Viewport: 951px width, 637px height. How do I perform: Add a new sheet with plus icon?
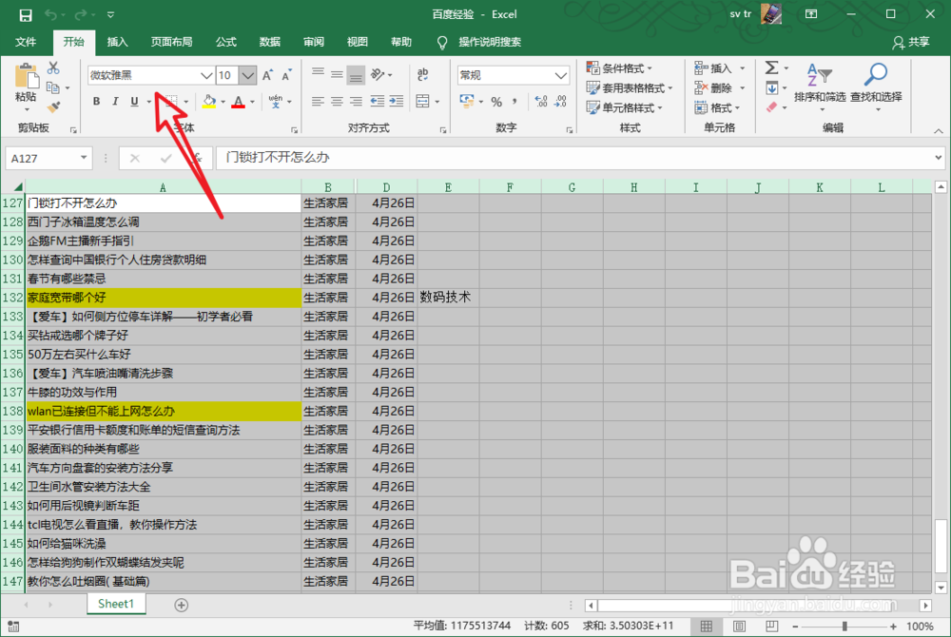pyautogui.click(x=182, y=605)
